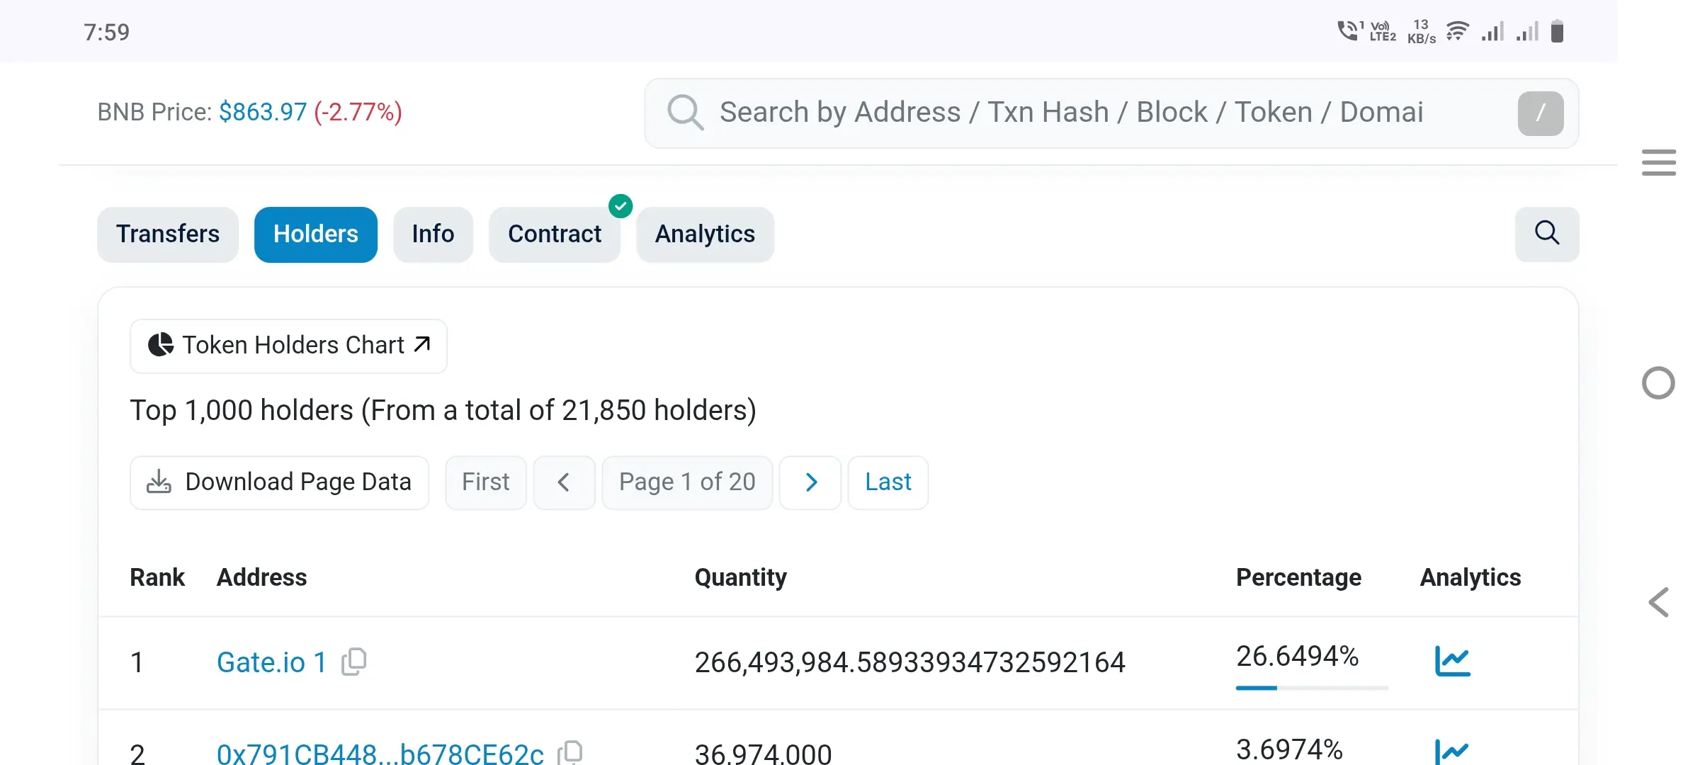Open the Contract tab
This screenshot has height=765, width=1700.
point(555,234)
